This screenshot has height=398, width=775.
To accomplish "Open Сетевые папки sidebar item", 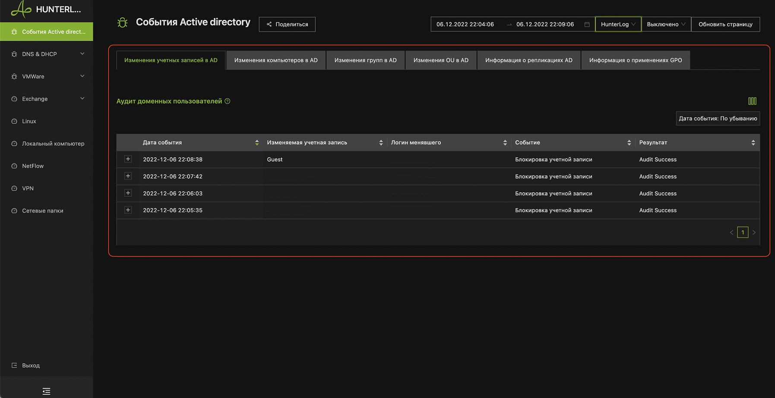I will pos(47,211).
